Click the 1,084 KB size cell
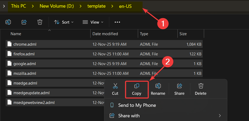Screen dimensions: 249x121 [194, 44]
